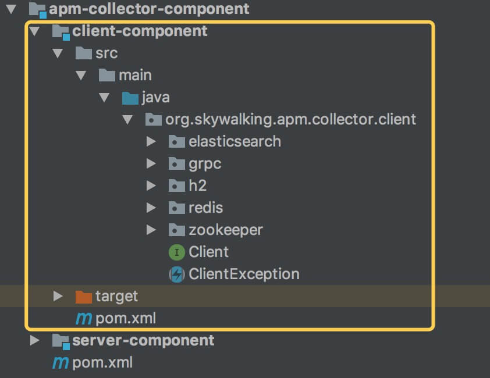Select the apm-collector-component label
490x378 pixels.
(x=149, y=9)
